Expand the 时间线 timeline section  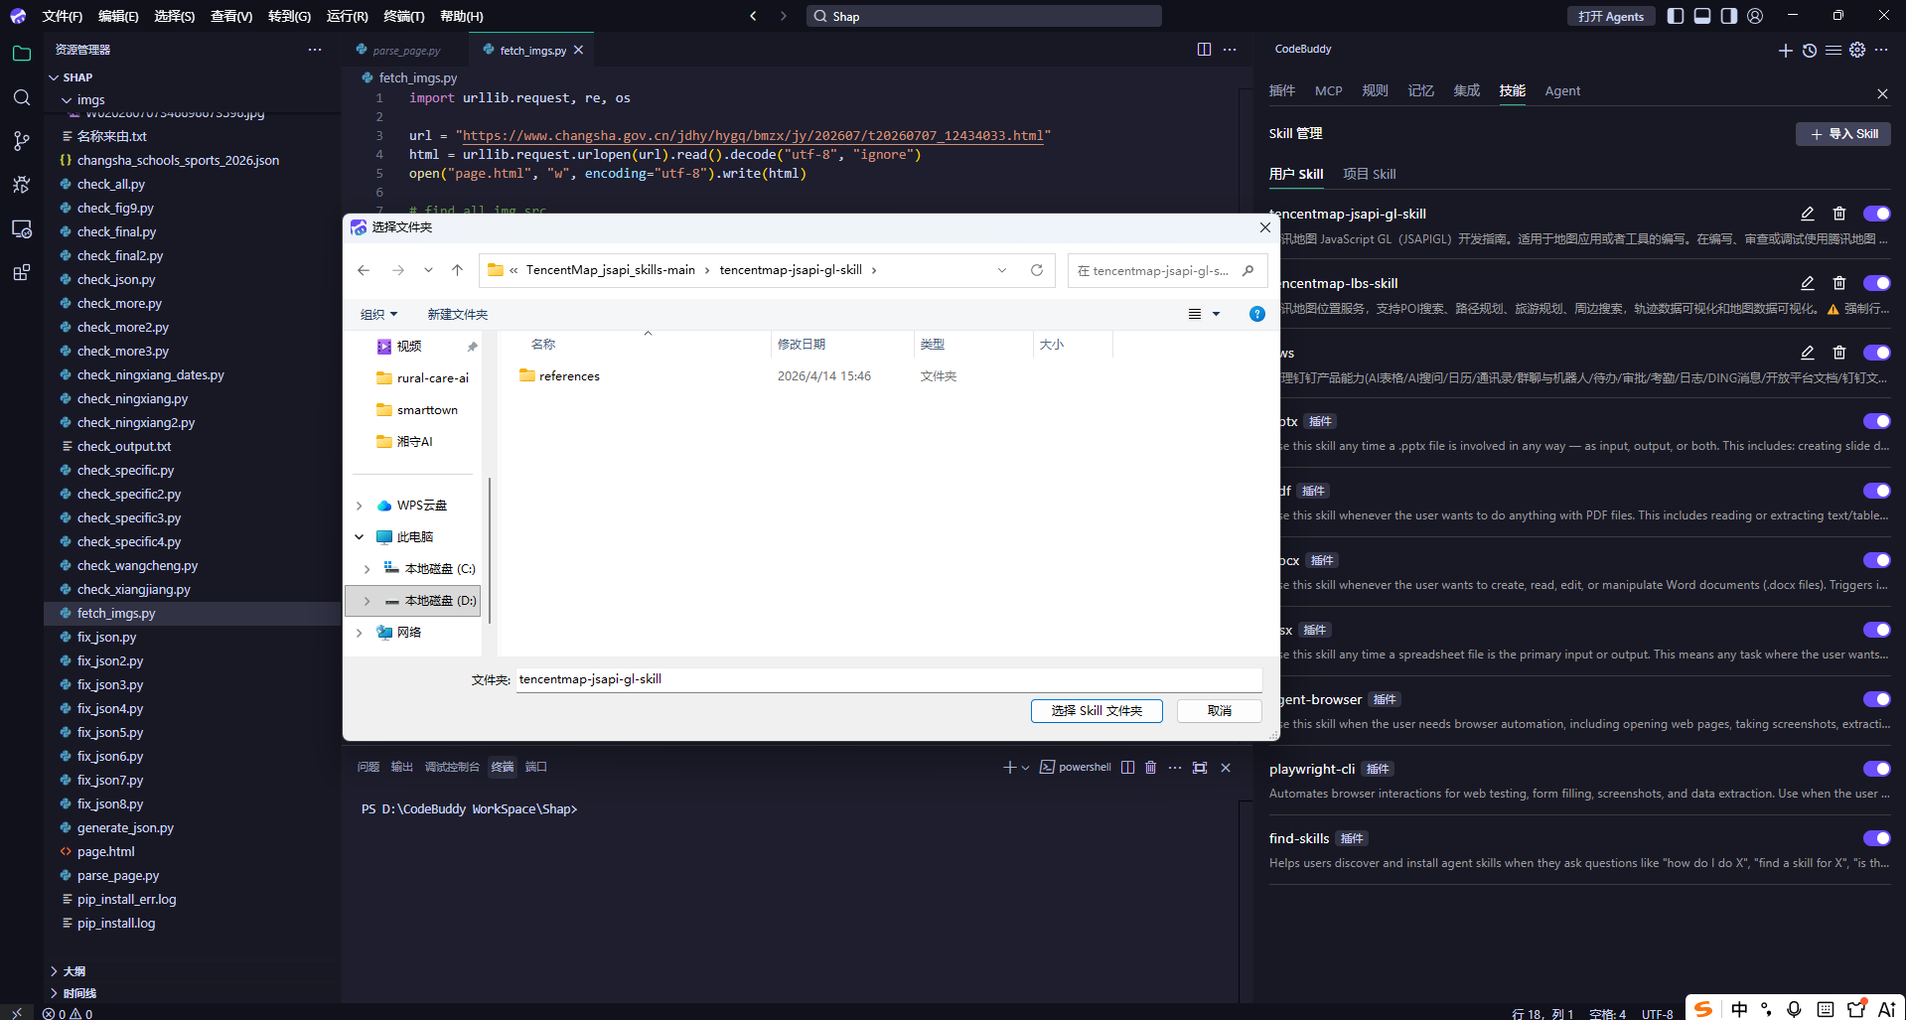coord(54,993)
